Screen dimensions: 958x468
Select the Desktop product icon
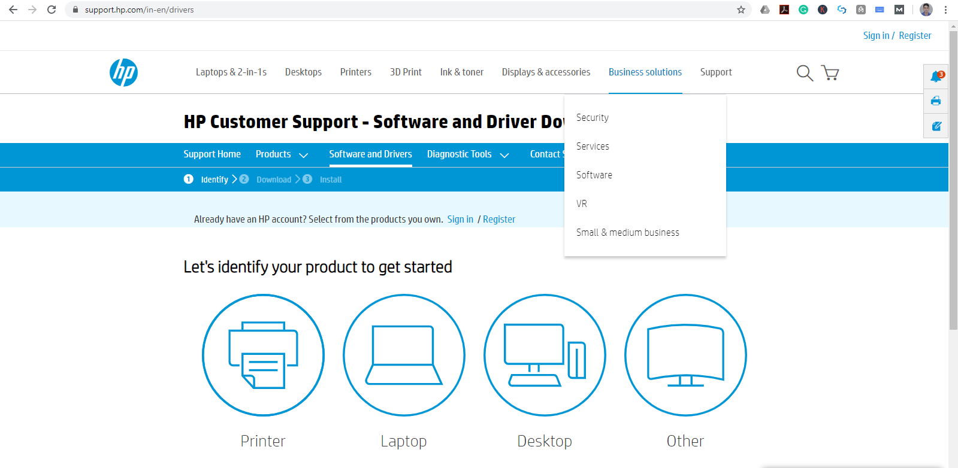coord(545,355)
